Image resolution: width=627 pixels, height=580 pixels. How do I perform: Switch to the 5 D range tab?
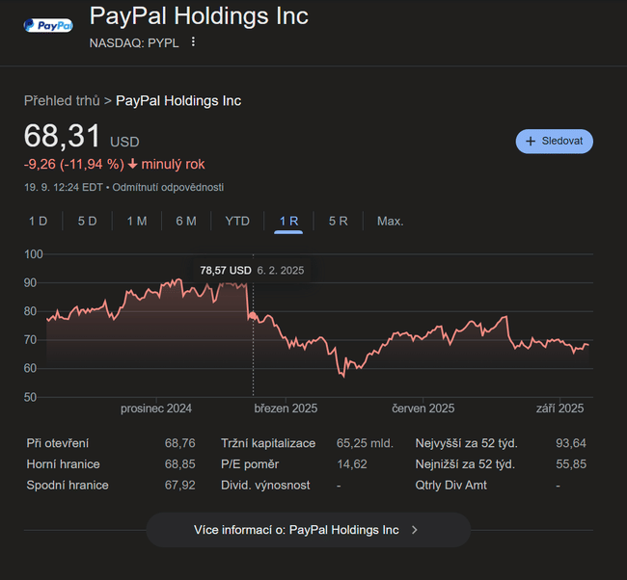point(87,221)
